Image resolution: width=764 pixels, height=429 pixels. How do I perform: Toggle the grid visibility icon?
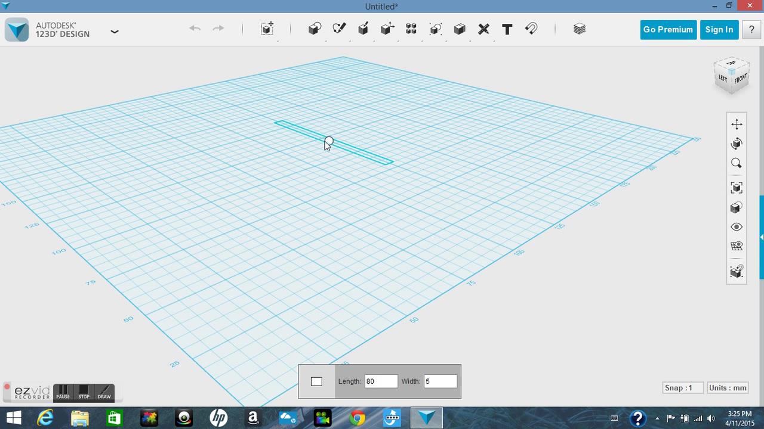pyautogui.click(x=737, y=246)
